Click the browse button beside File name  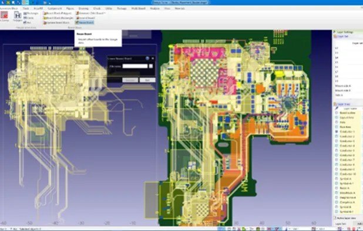151,66
